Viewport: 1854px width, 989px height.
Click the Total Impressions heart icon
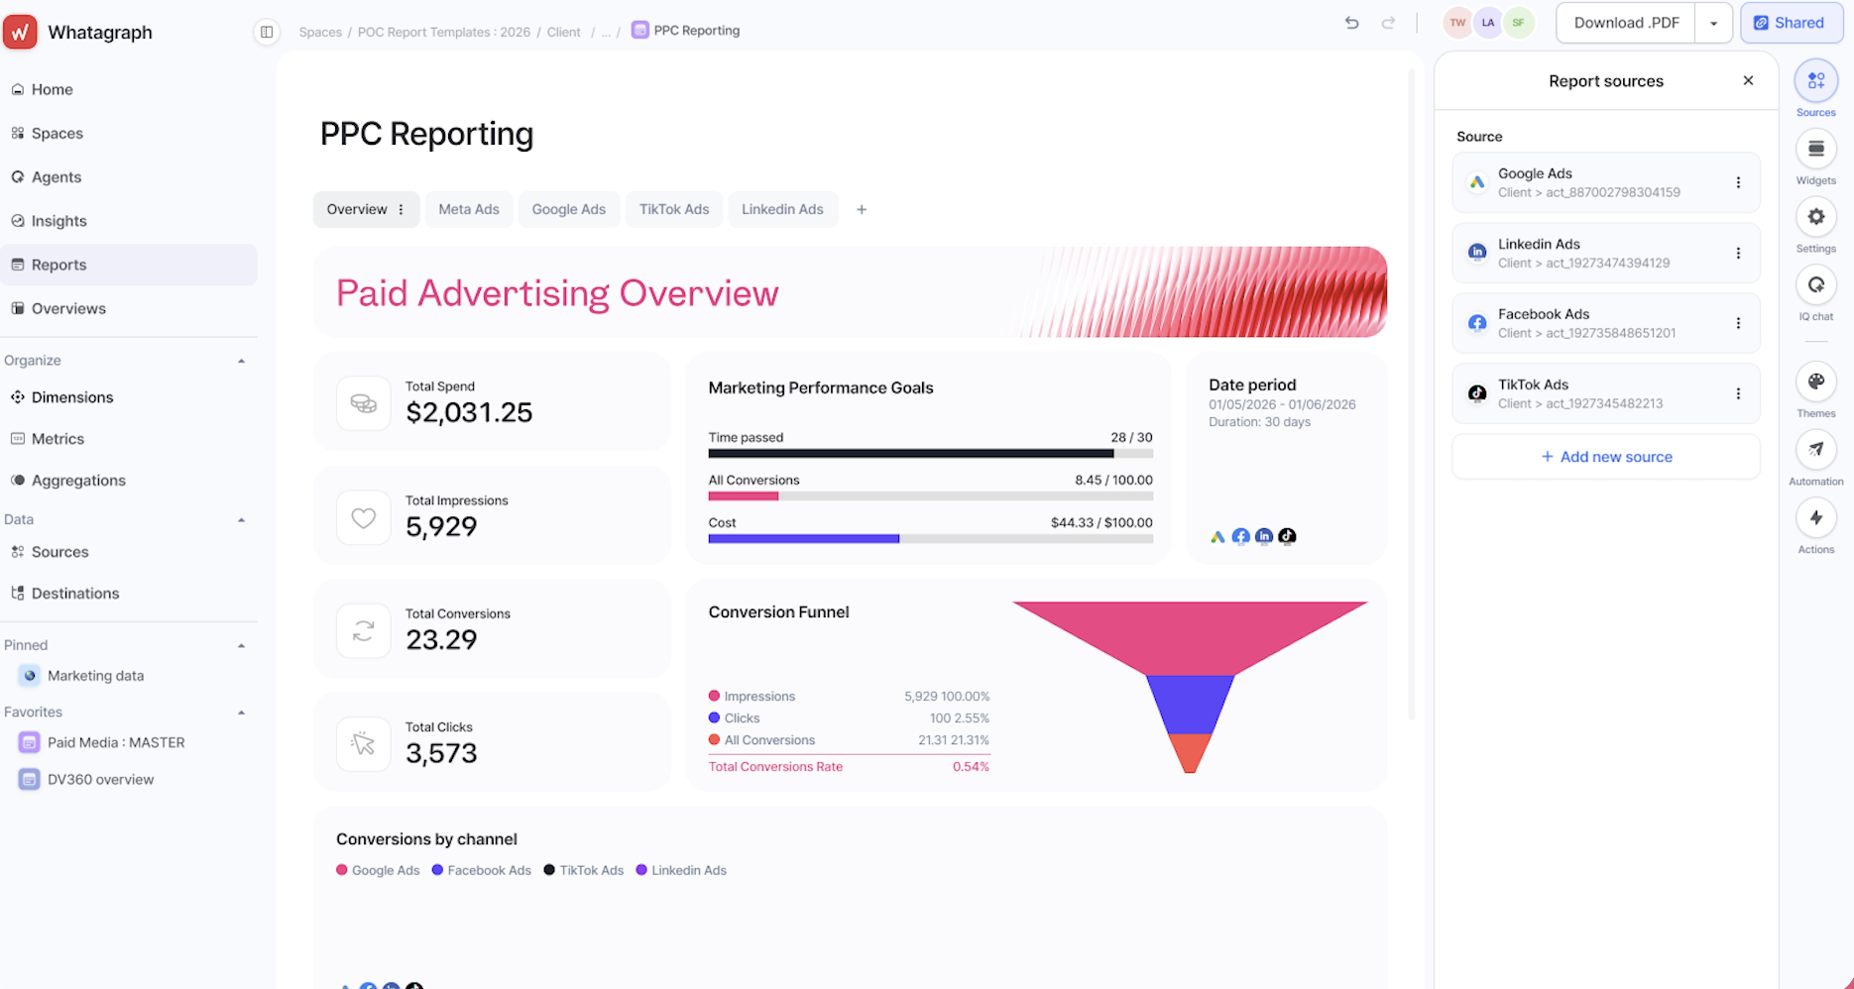point(364,517)
